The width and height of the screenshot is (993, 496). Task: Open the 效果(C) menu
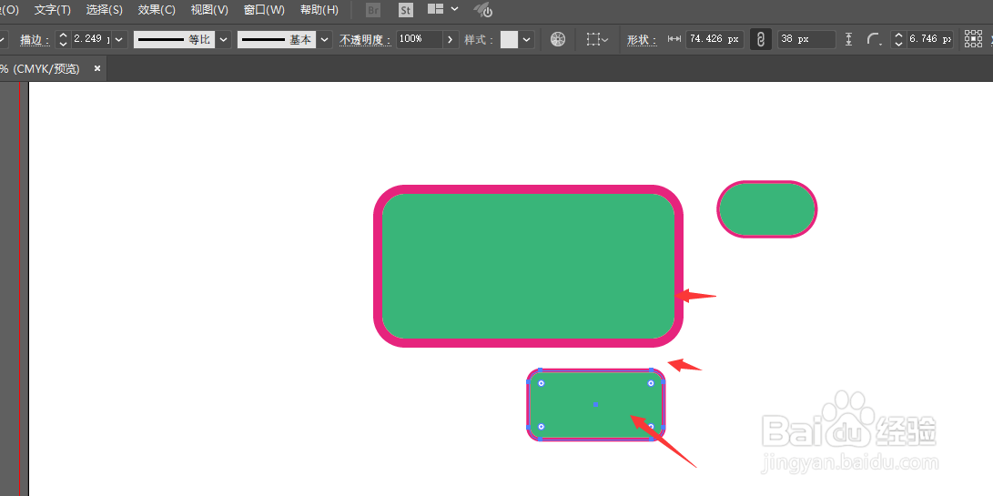coord(157,10)
